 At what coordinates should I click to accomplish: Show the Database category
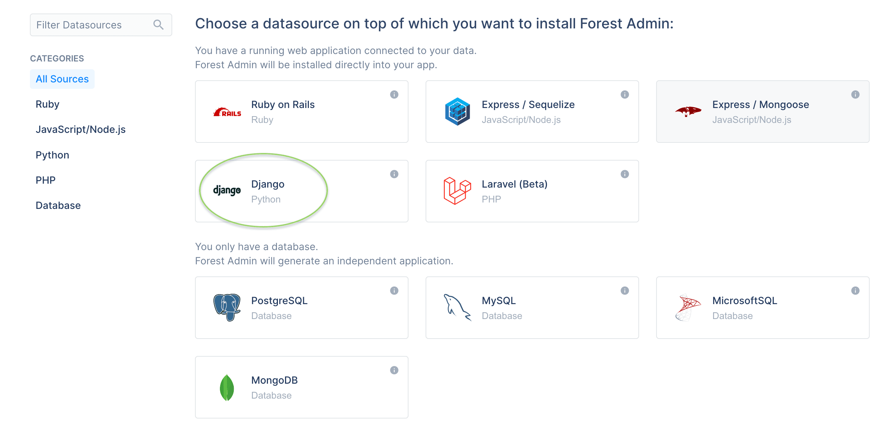(x=58, y=205)
